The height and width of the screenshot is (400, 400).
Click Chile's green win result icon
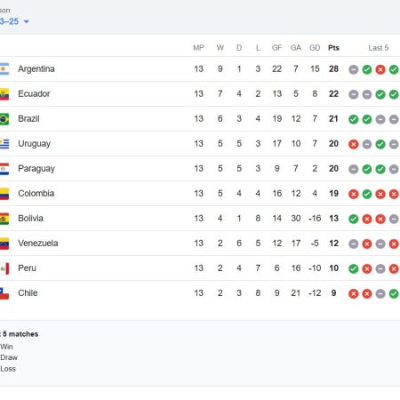(394, 293)
